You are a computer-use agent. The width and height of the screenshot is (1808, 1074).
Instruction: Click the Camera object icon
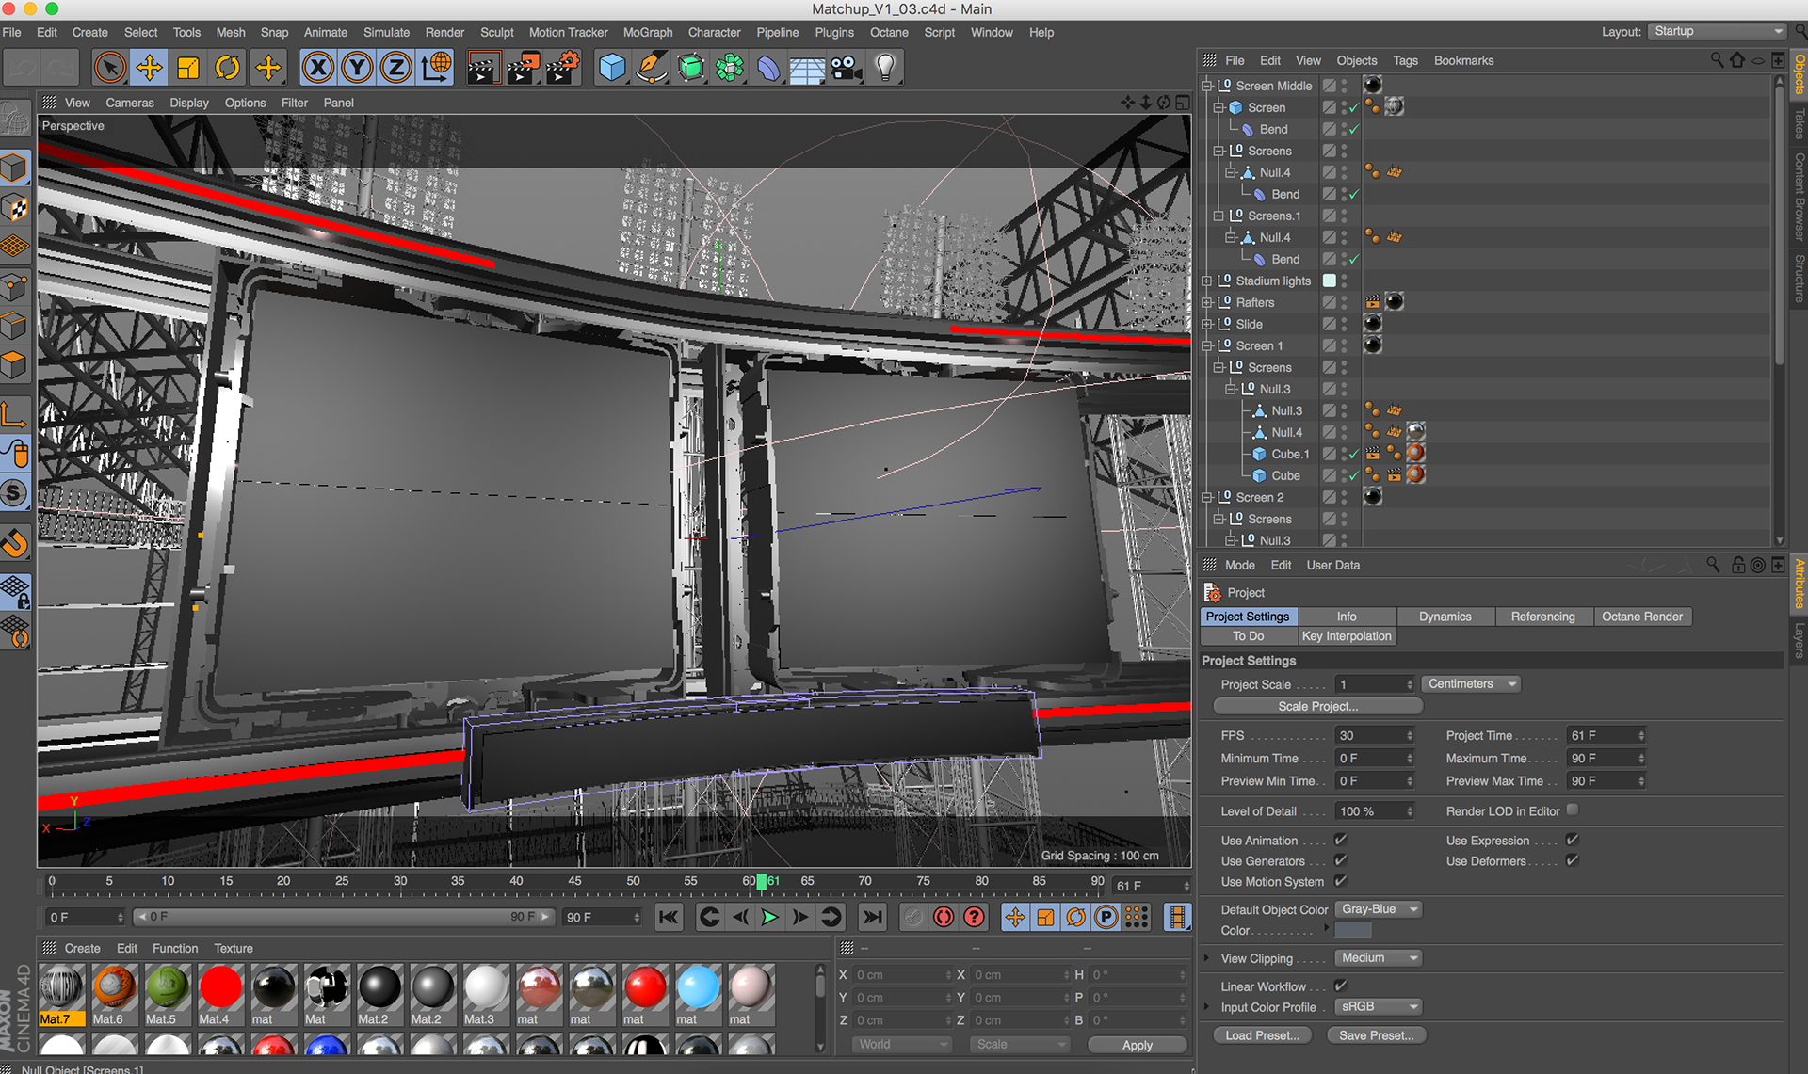click(x=846, y=68)
